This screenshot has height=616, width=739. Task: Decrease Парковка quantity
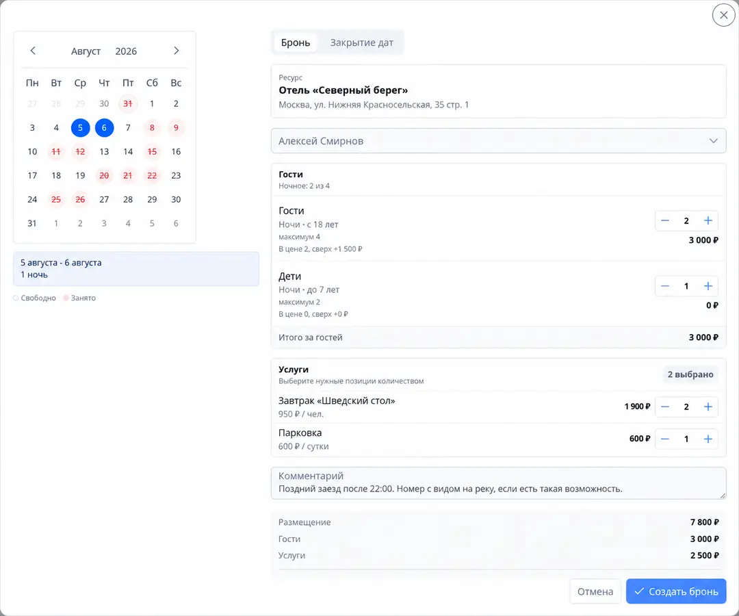[665, 439]
